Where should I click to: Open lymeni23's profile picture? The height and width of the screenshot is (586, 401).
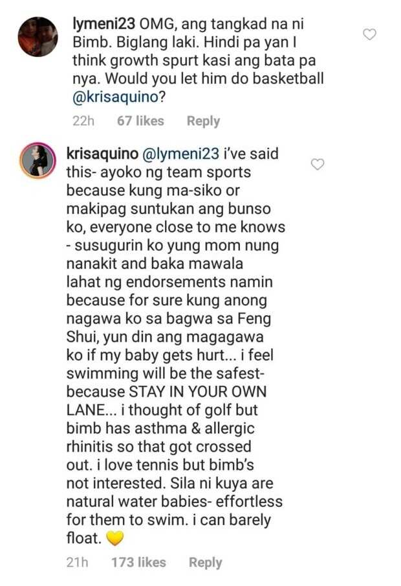click(x=38, y=36)
